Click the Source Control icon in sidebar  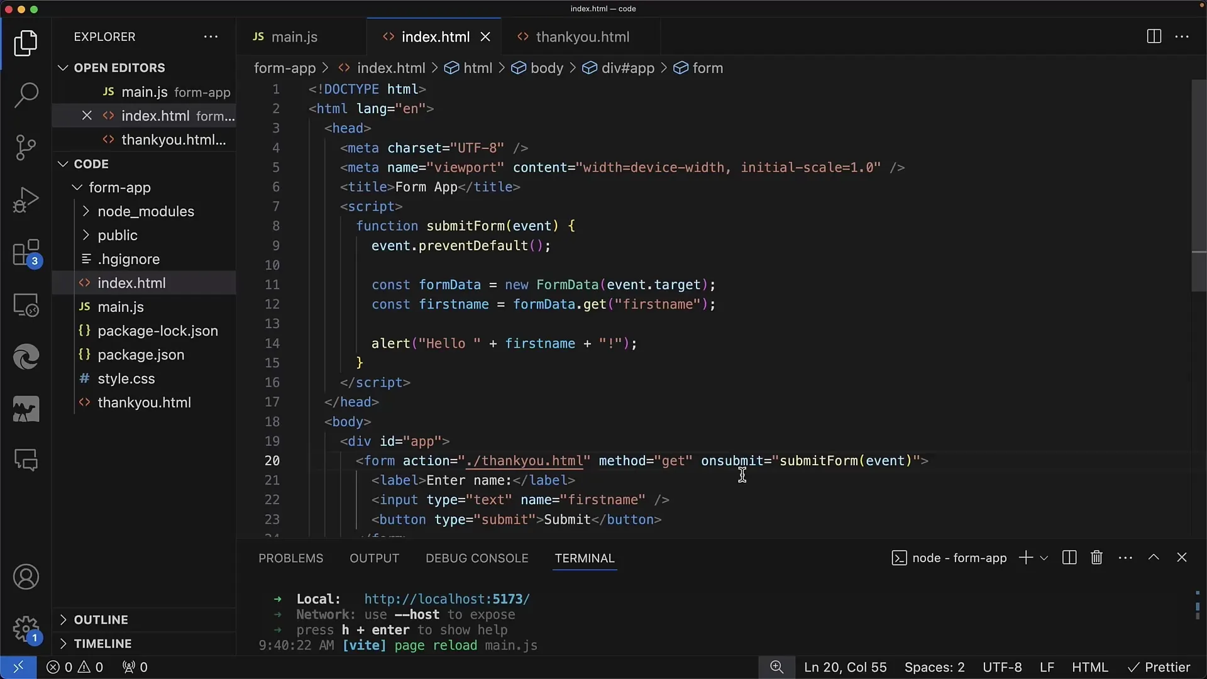(26, 146)
